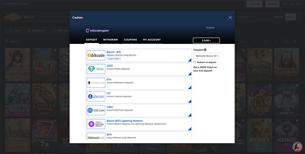Click the Coupon help question-mark icon
Viewport: 305px width, 154px height.
pos(205,50)
